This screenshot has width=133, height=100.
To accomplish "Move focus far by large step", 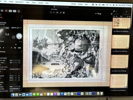I will [19, 48].
